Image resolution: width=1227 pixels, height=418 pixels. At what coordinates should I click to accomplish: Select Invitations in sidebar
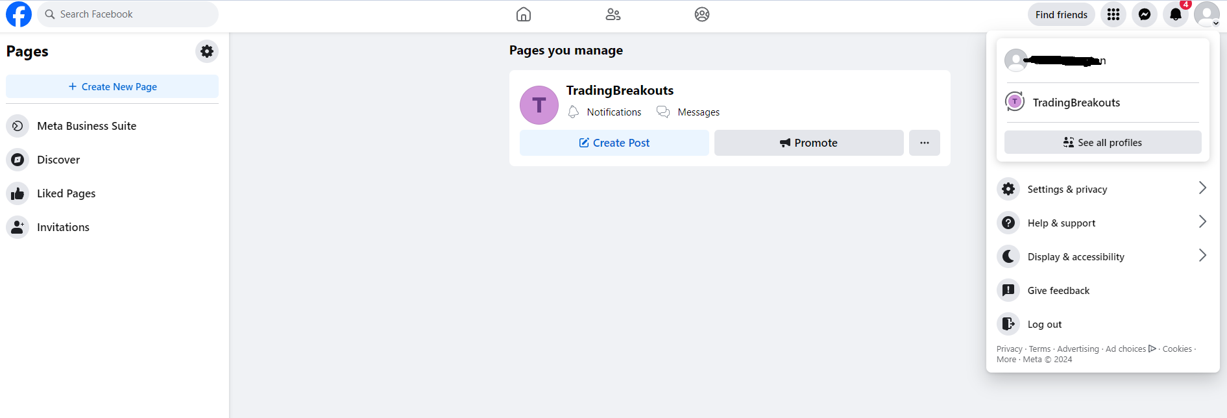[112, 227]
